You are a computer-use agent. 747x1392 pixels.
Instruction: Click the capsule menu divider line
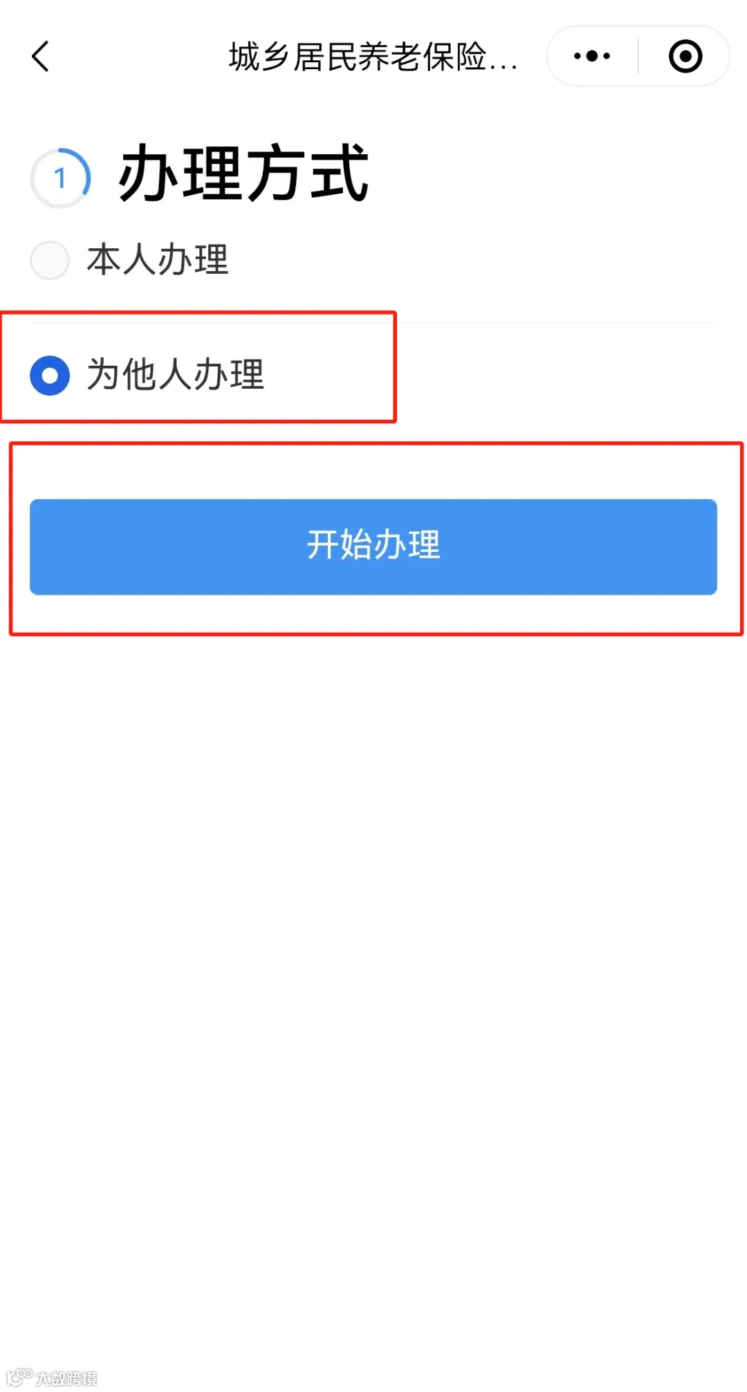638,56
